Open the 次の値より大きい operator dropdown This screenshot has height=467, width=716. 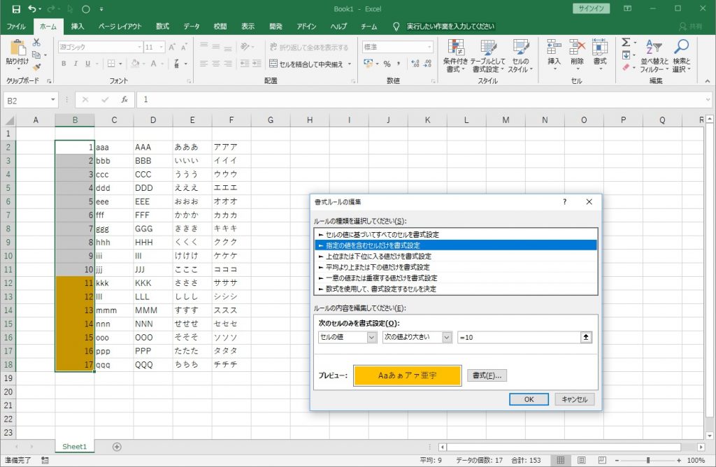447,337
